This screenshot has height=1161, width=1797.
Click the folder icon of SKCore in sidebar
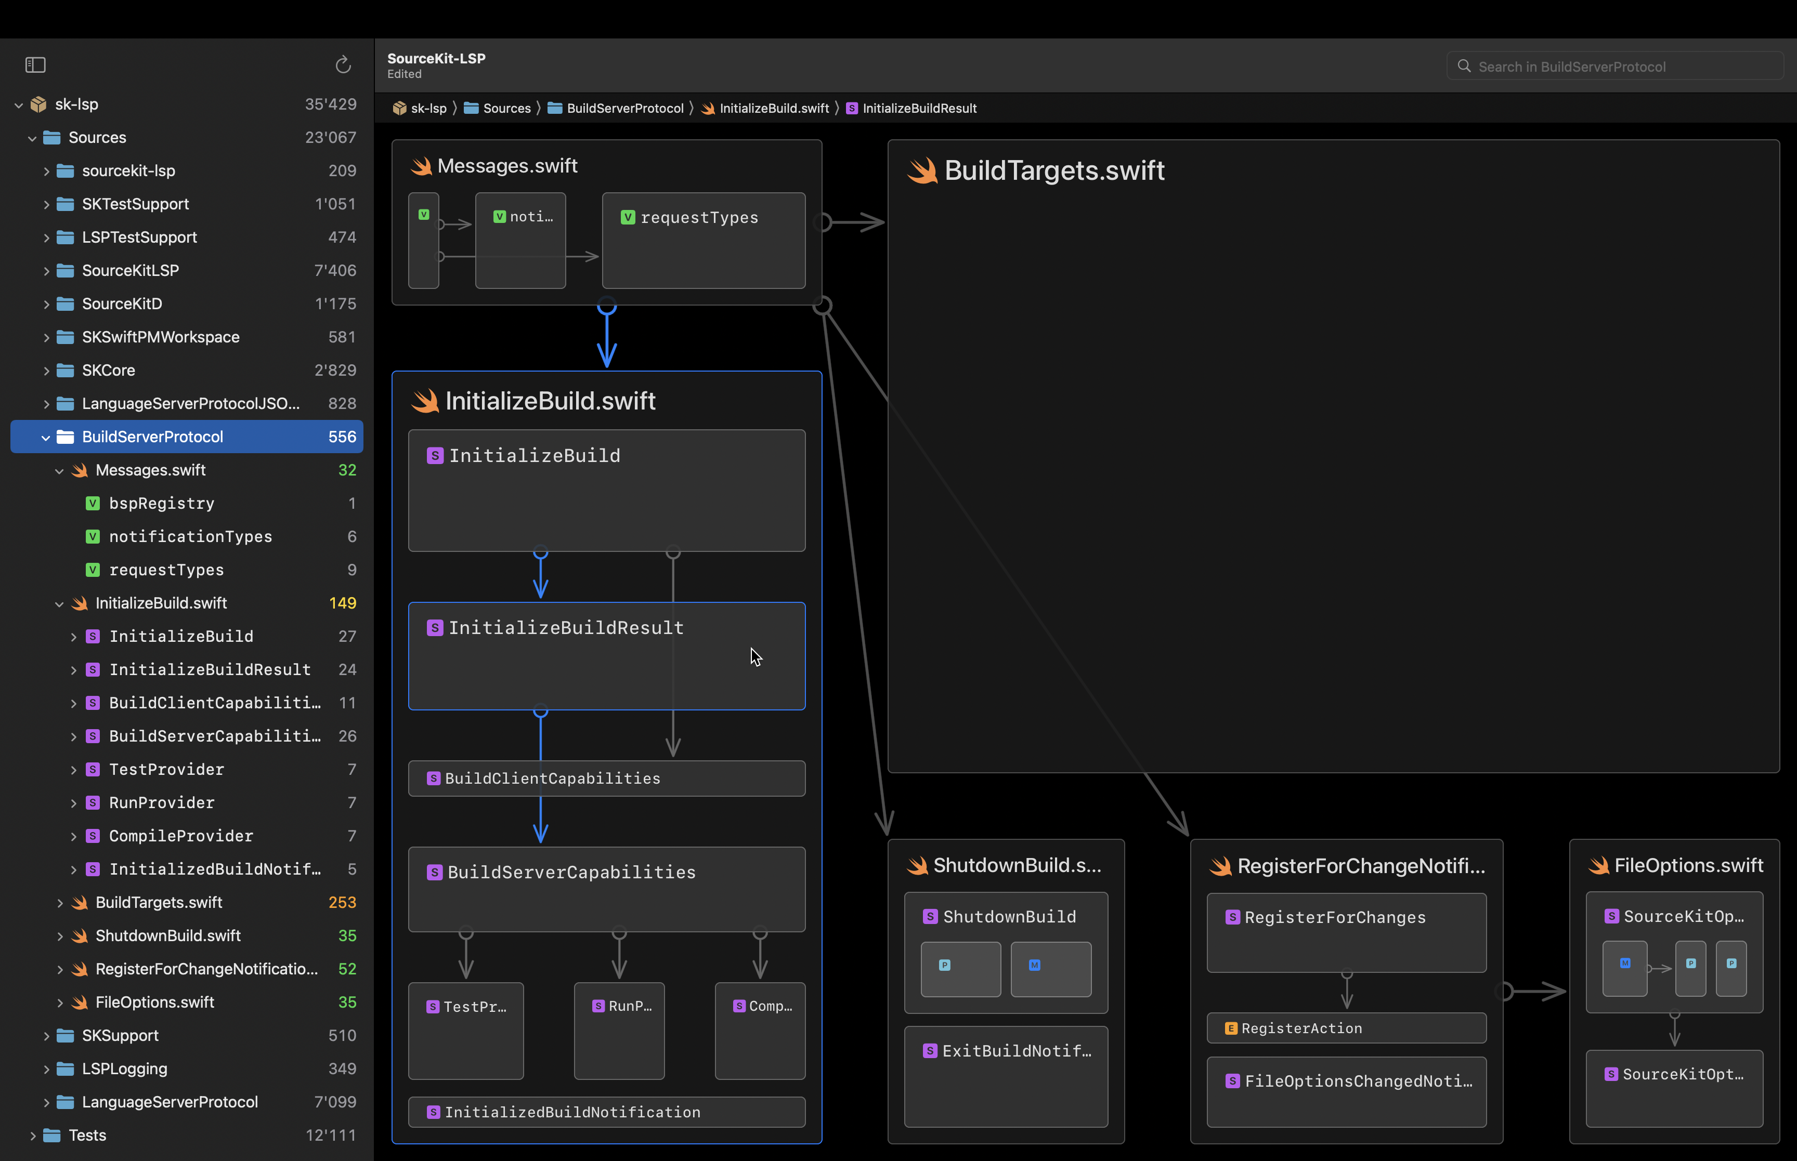[x=66, y=370]
